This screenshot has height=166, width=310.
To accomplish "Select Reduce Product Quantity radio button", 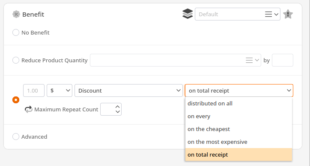I will (x=16, y=60).
